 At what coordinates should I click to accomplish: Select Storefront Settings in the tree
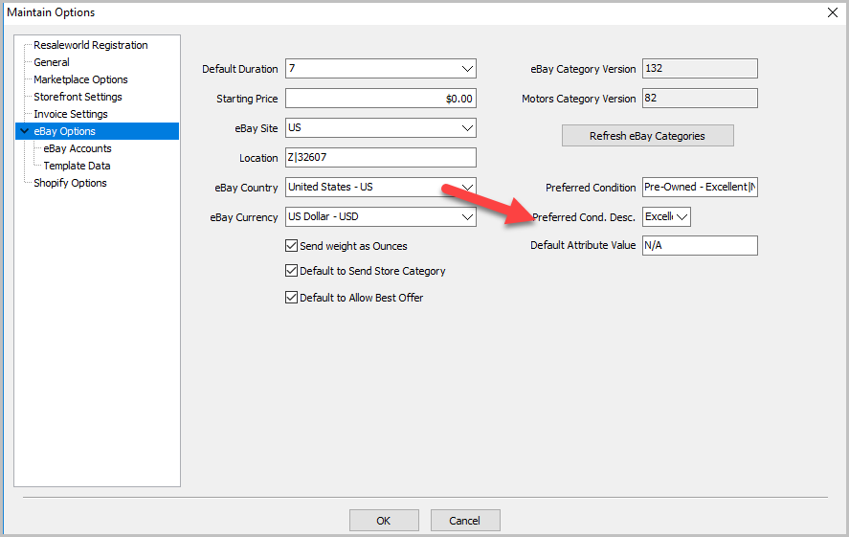78,97
